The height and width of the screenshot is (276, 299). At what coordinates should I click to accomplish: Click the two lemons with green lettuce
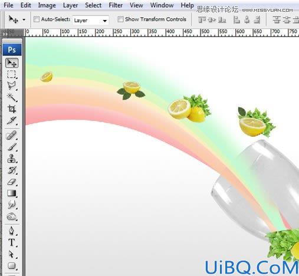click(189, 109)
